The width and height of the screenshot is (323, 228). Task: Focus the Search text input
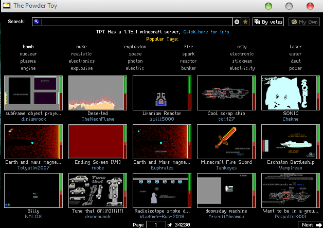132,22
